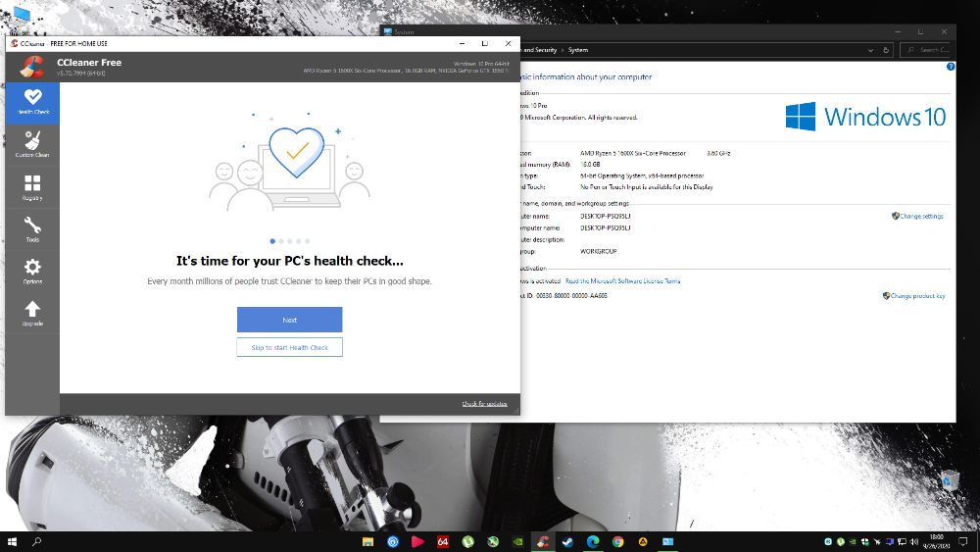980x552 pixels.
Task: Open the red 64 app in taskbar
Action: point(443,541)
